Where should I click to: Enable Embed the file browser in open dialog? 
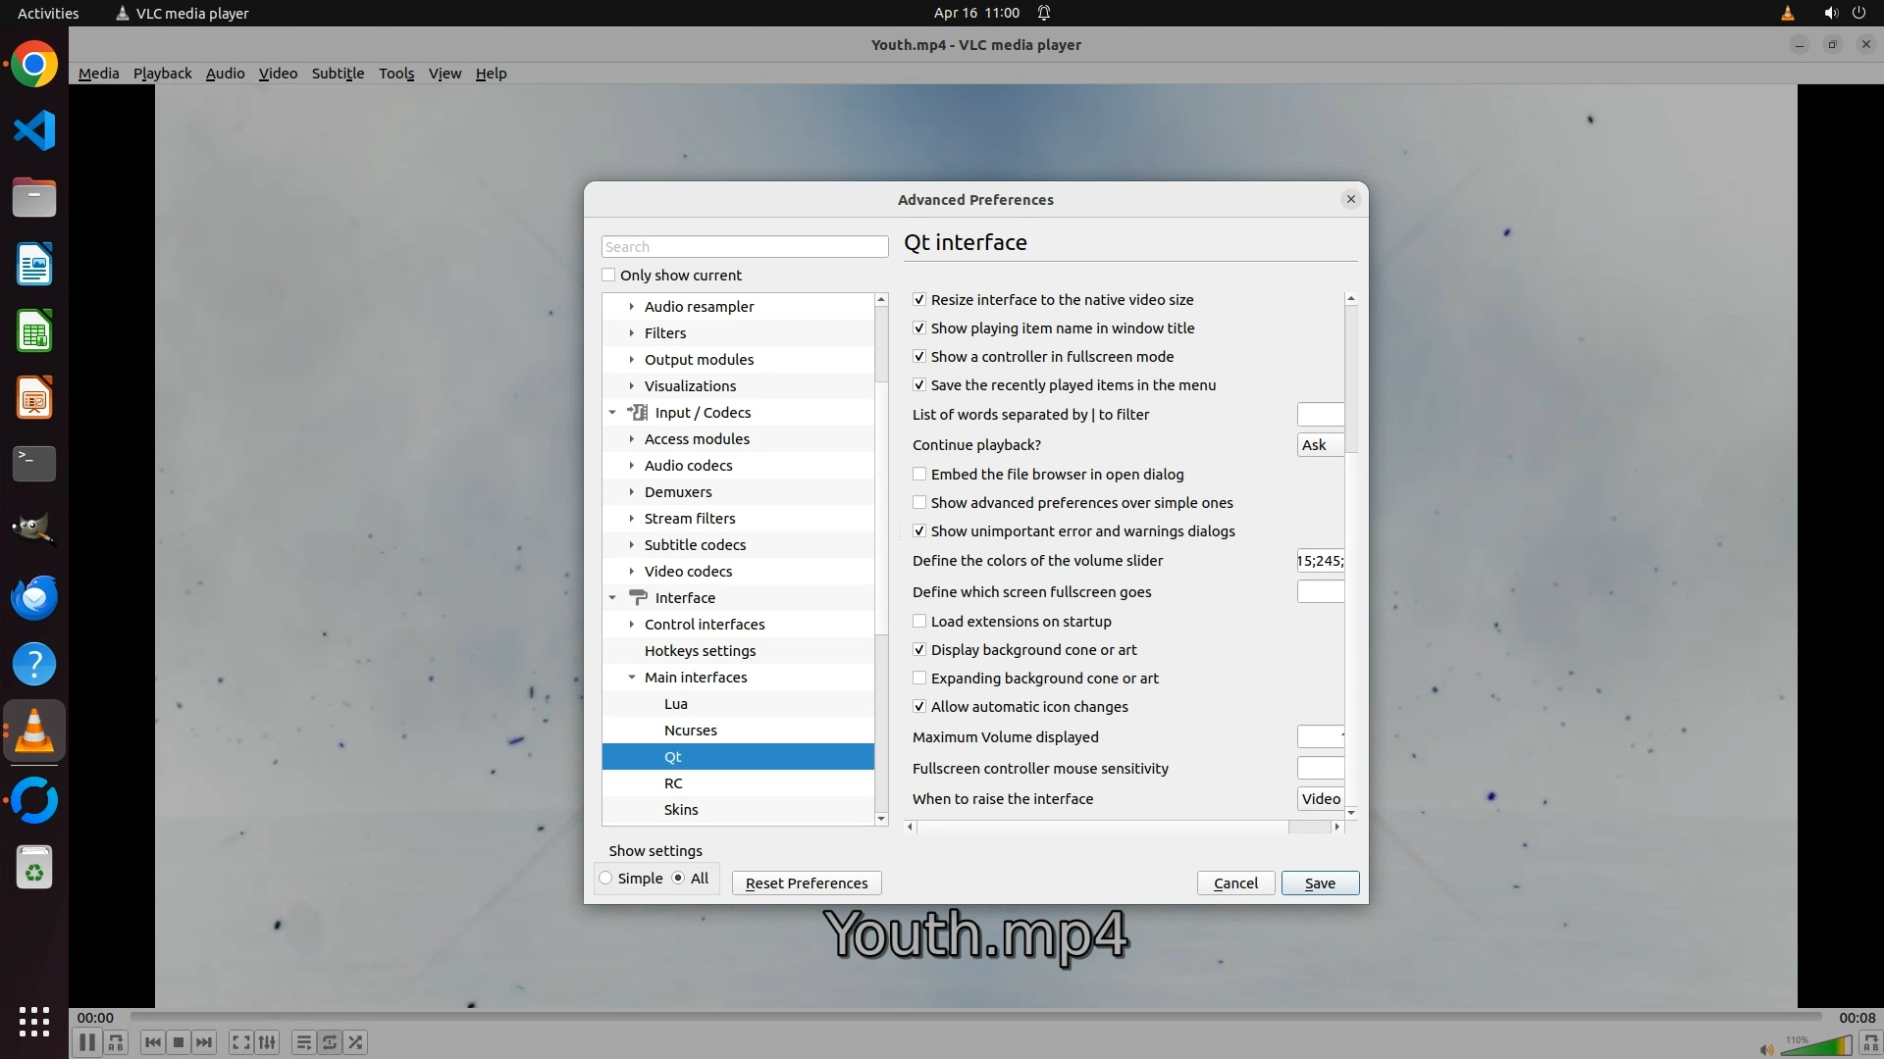(x=919, y=475)
